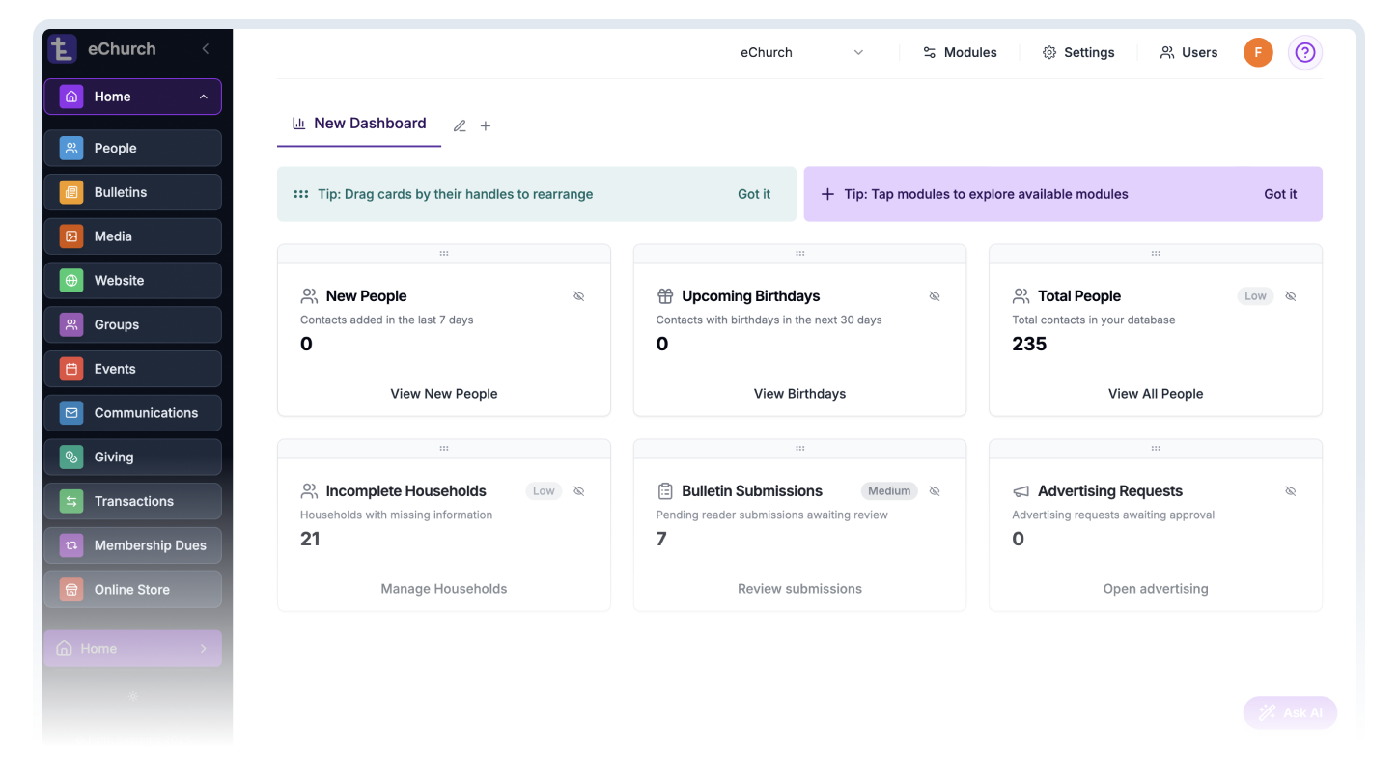This screenshot has height=779, width=1398.
Task: Open the Settings menu
Action: [1078, 52]
